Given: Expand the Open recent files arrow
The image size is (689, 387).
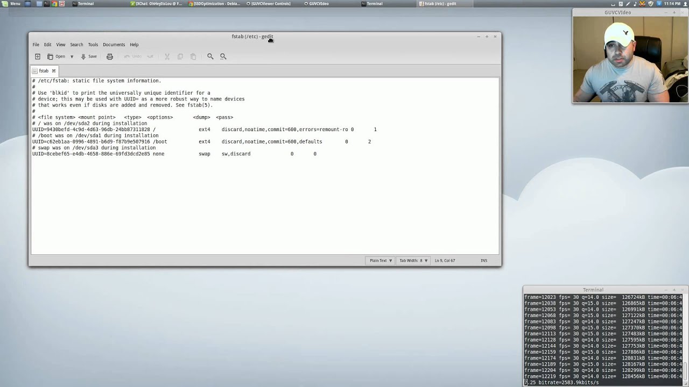Looking at the screenshot, I should pos(72,56).
